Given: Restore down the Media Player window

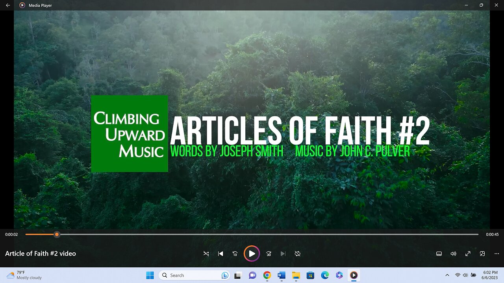Looking at the screenshot, I should [481, 5].
